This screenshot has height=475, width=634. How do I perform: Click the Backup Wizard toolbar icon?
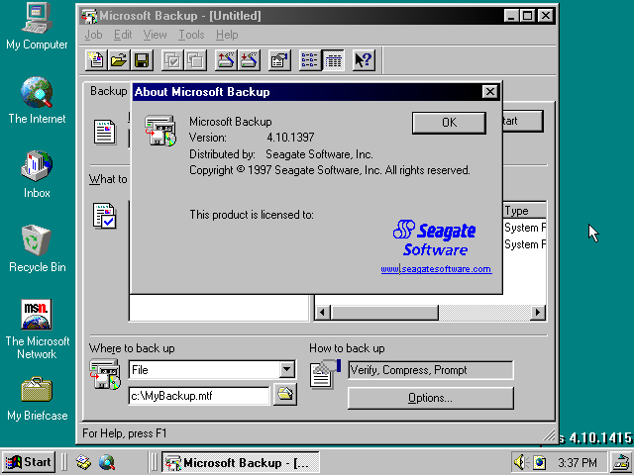pyautogui.click(x=226, y=60)
